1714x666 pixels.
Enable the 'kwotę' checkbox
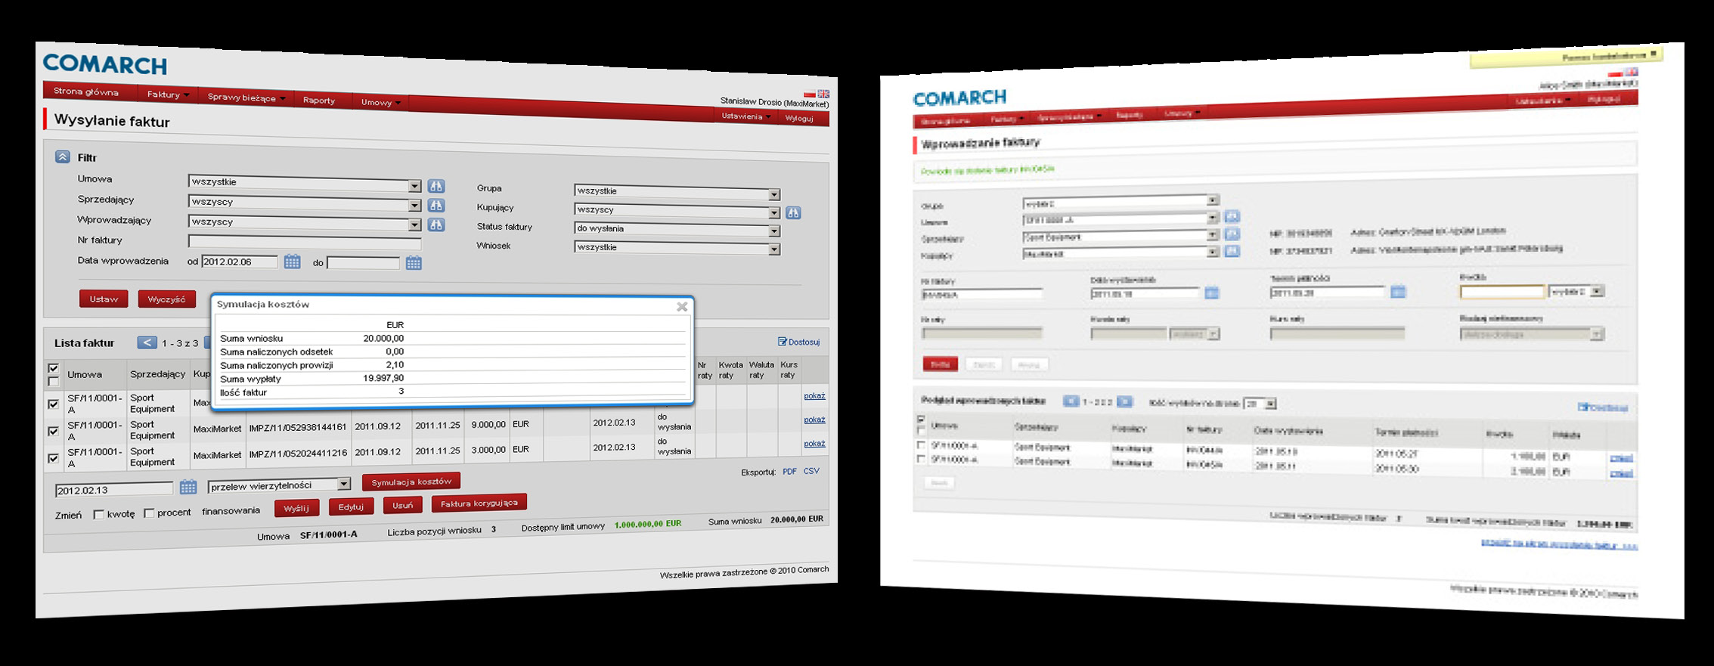coord(98,514)
